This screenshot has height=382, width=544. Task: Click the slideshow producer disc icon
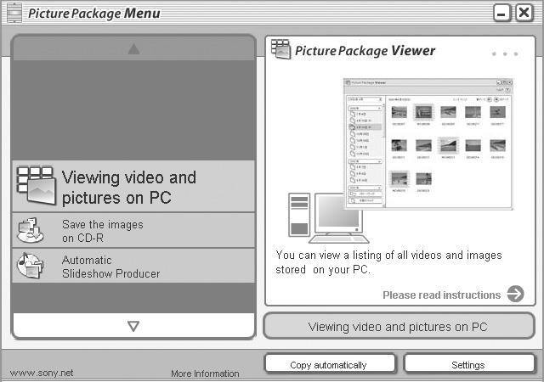(x=31, y=266)
